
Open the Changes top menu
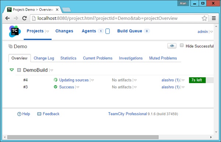click(64, 31)
